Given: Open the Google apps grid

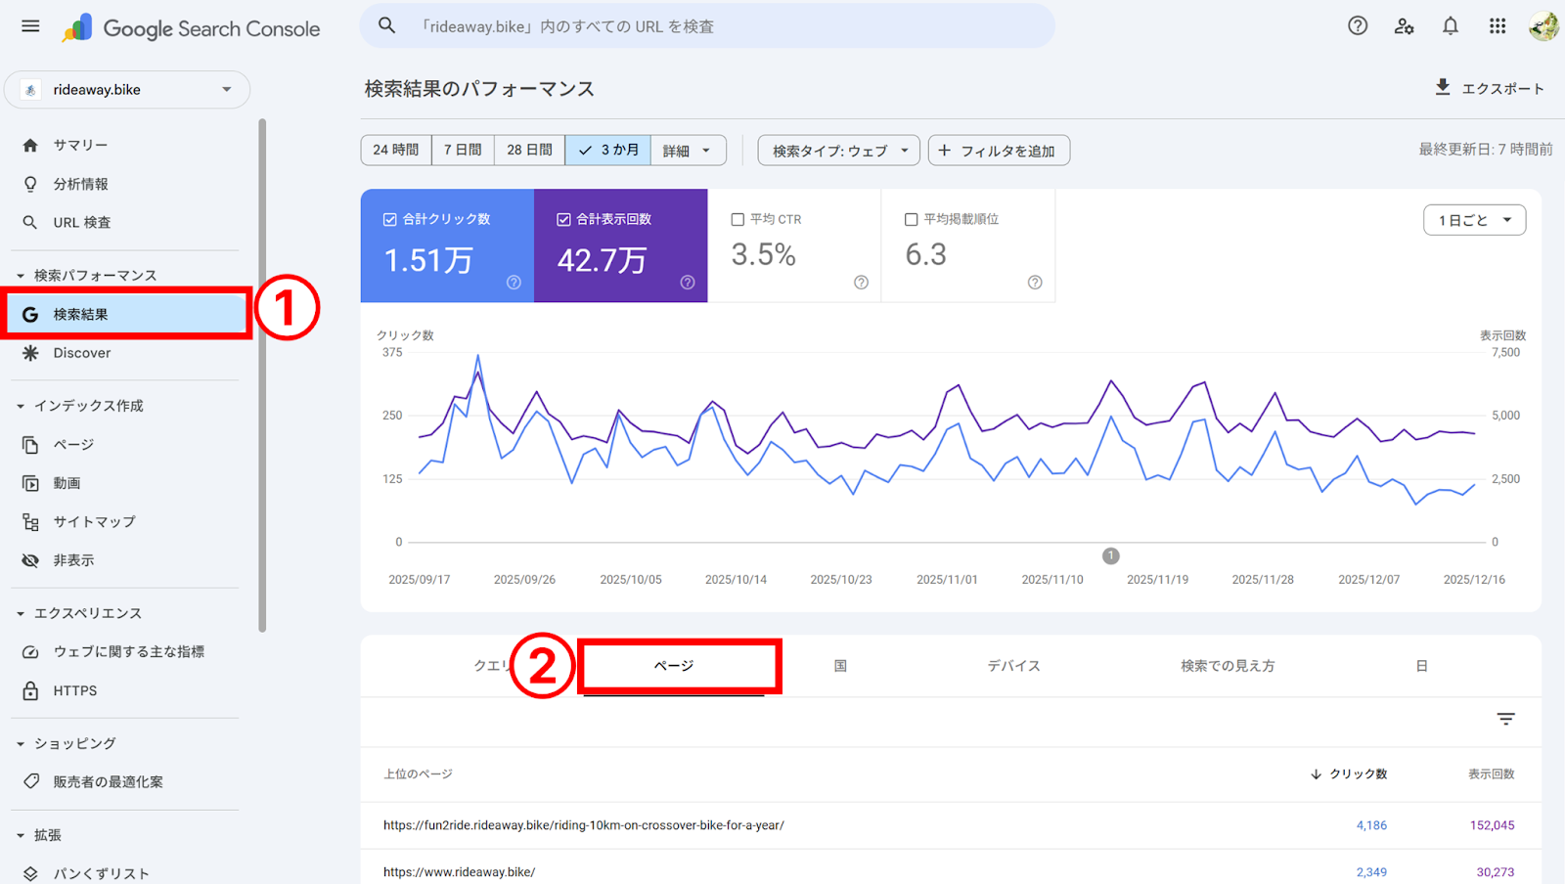Looking at the screenshot, I should [1497, 26].
